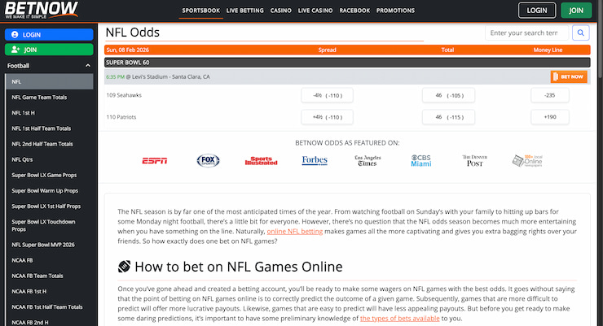
Task: Click the Sports Illustrated logo
Action: 261,161
